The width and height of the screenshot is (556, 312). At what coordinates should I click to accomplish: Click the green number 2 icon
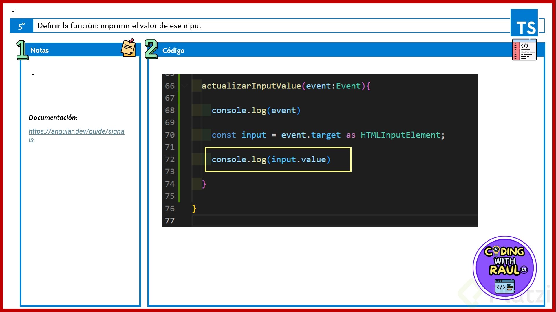coord(151,49)
